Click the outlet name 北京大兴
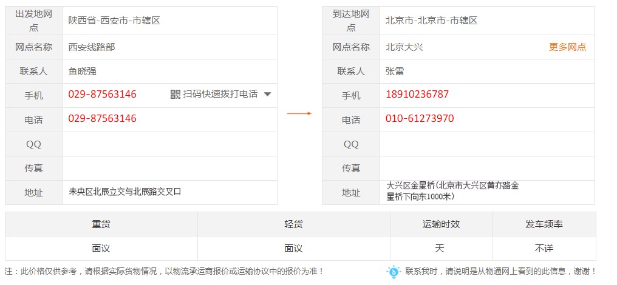The height and width of the screenshot is (285, 617). click(404, 47)
